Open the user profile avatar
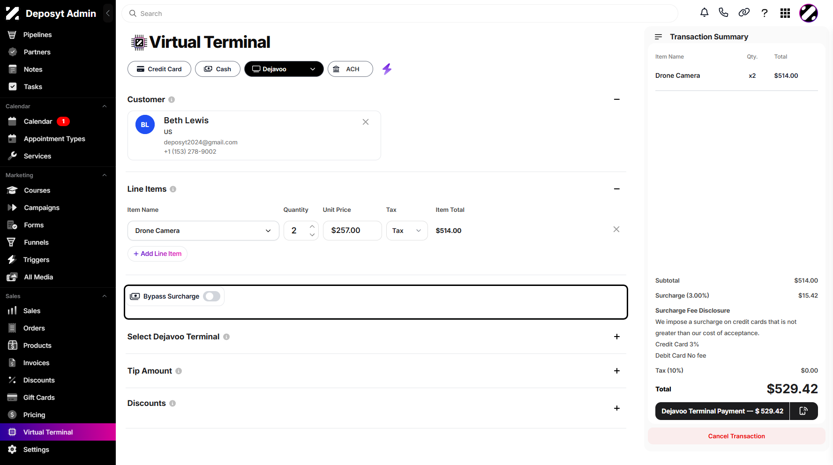 [809, 13]
